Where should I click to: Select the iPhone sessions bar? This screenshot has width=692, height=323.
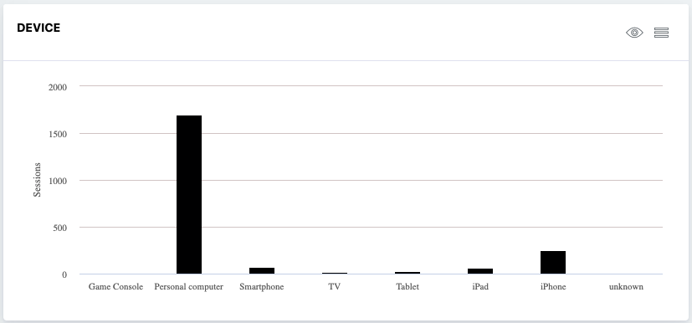coord(553,263)
